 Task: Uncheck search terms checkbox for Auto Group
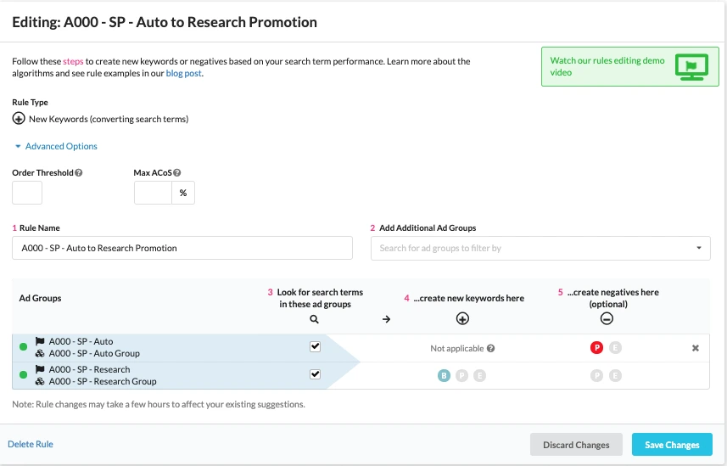[x=315, y=346]
